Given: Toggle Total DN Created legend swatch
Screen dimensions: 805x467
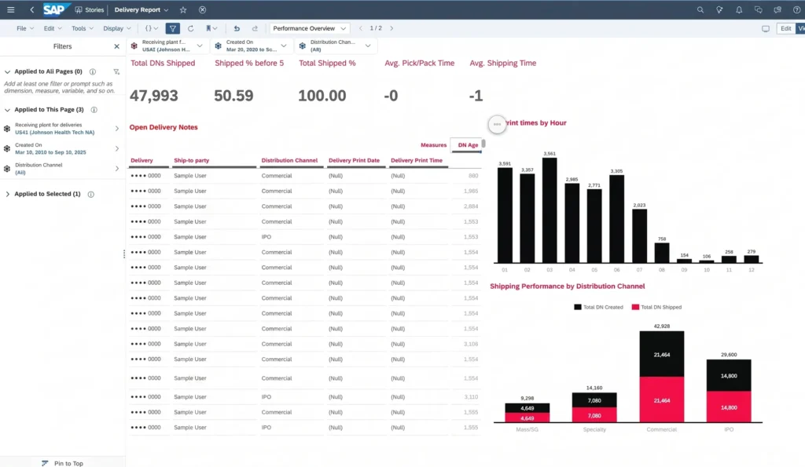Looking at the screenshot, I should click(x=578, y=307).
